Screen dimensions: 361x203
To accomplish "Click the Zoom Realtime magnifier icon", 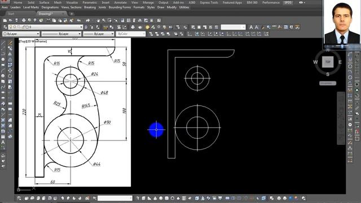I will [x=104, y=20].
